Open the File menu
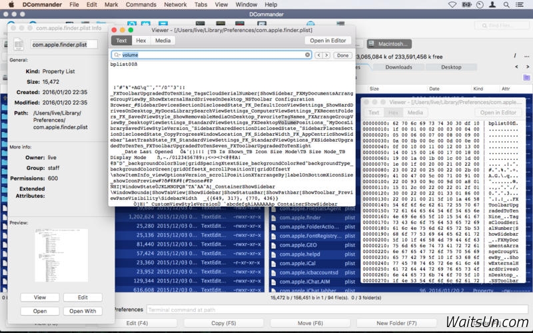Image resolution: width=533 pixels, height=333 pixels. click(x=74, y=5)
